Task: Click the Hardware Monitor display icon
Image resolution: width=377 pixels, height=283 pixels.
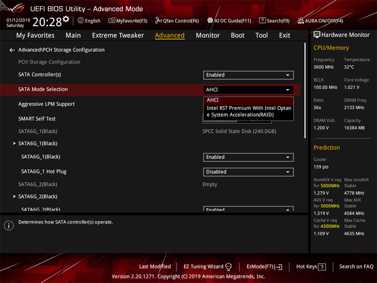Action: pyautogui.click(x=317, y=35)
